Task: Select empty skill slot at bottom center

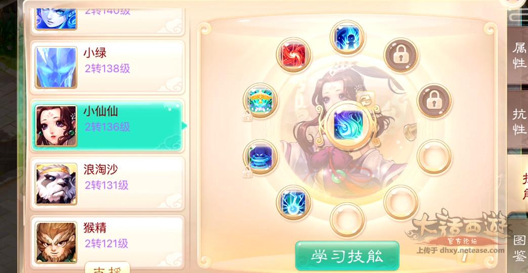Action: pyautogui.click(x=347, y=219)
